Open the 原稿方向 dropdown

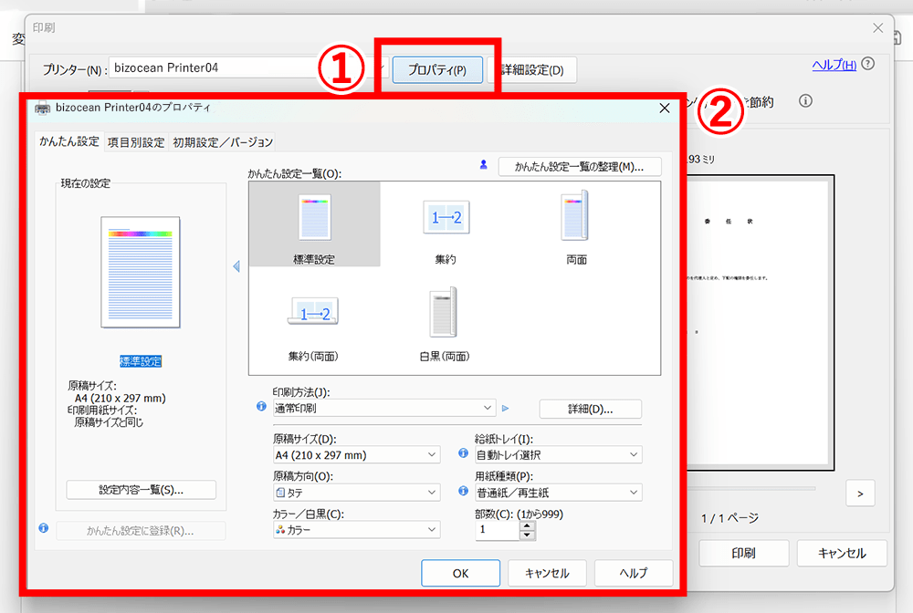click(356, 493)
